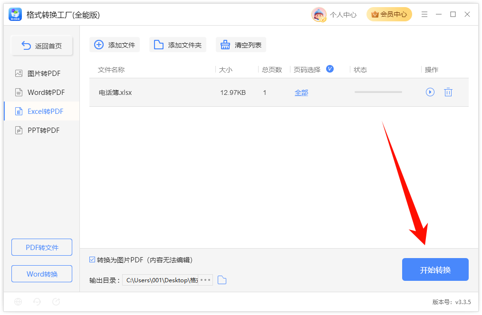The width and height of the screenshot is (482, 315).
Task: Open the output folder icon
Action: 222,280
